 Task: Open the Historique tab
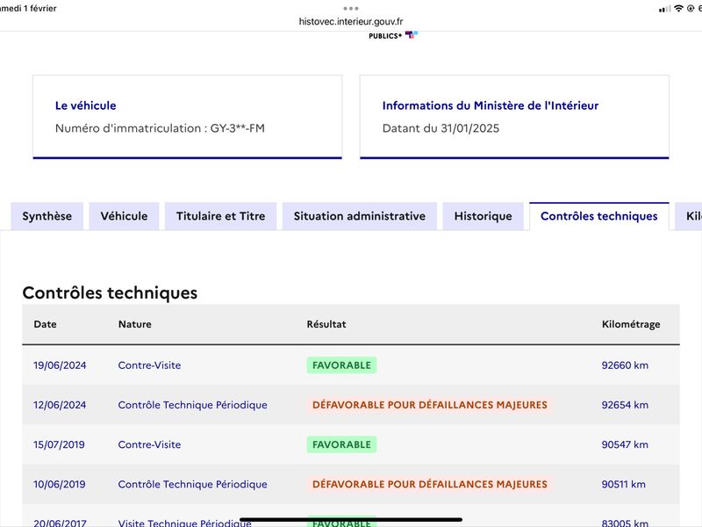(x=484, y=216)
